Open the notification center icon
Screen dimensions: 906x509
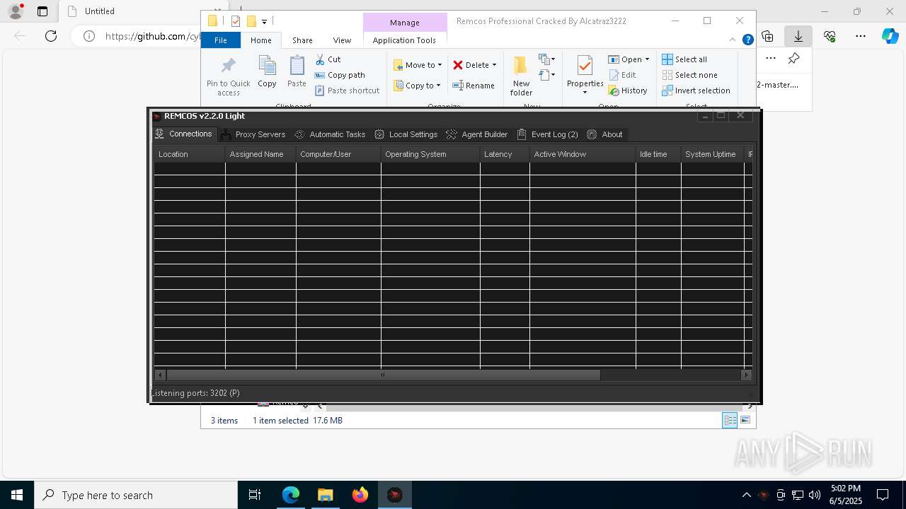[883, 495]
